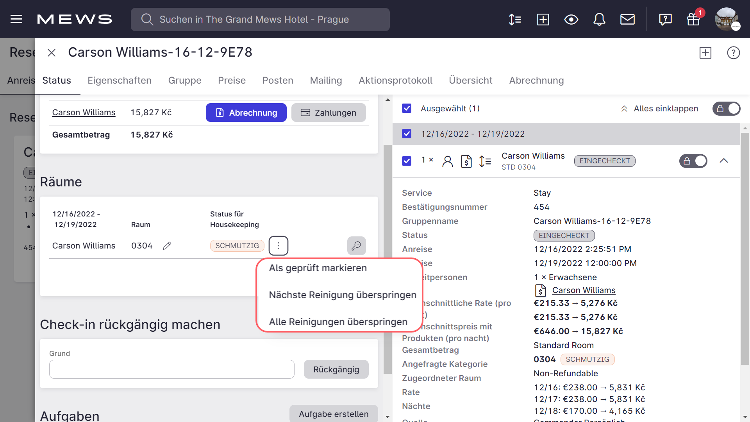Collapse the Carson Williams reservation chevron

[x=724, y=161]
